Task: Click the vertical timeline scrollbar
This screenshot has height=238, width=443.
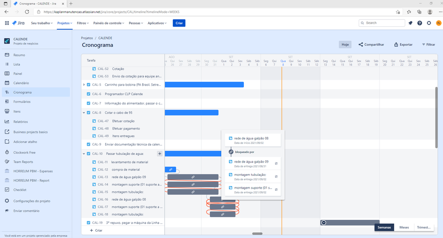Action: pyautogui.click(x=436, y=117)
